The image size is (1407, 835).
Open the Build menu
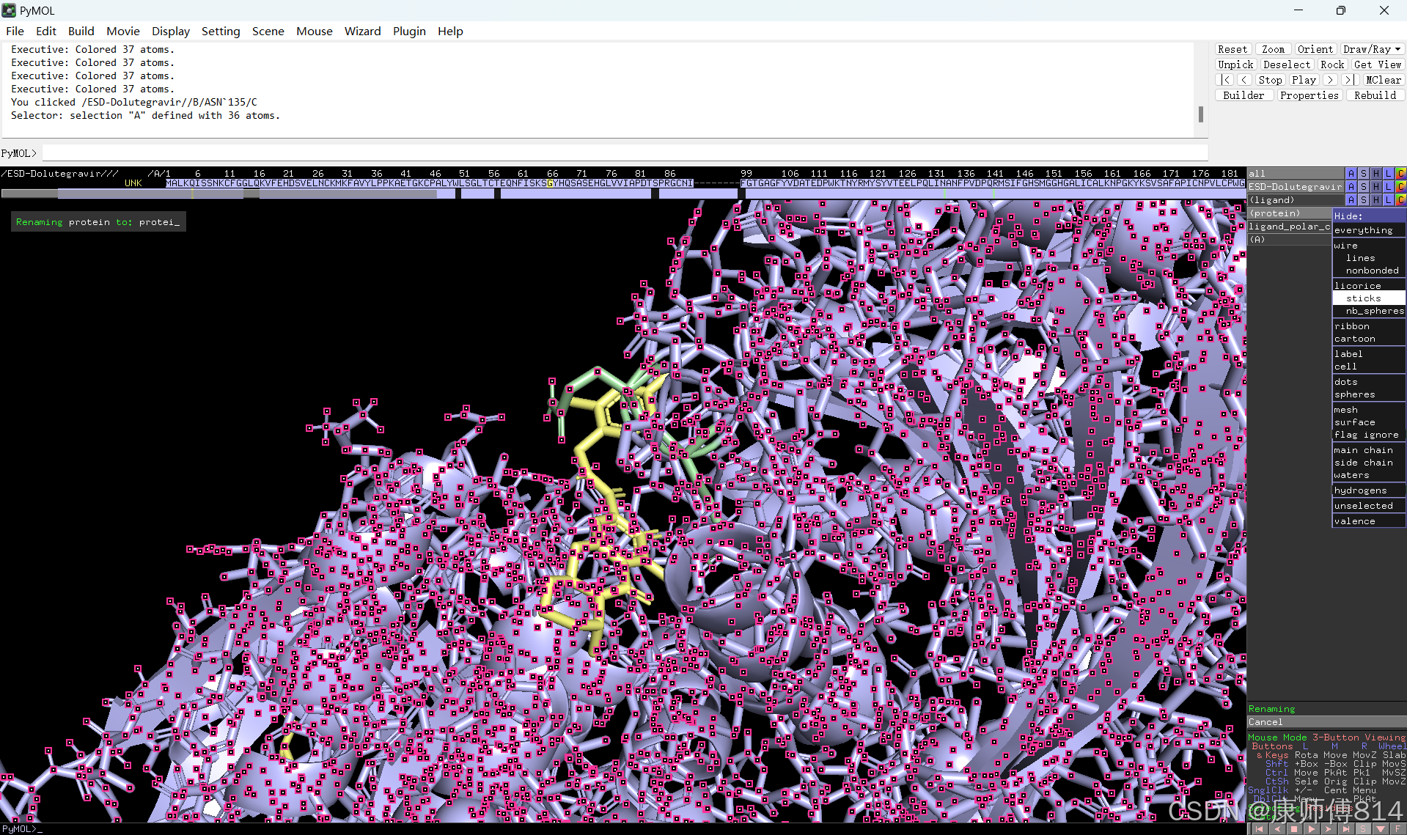81,31
